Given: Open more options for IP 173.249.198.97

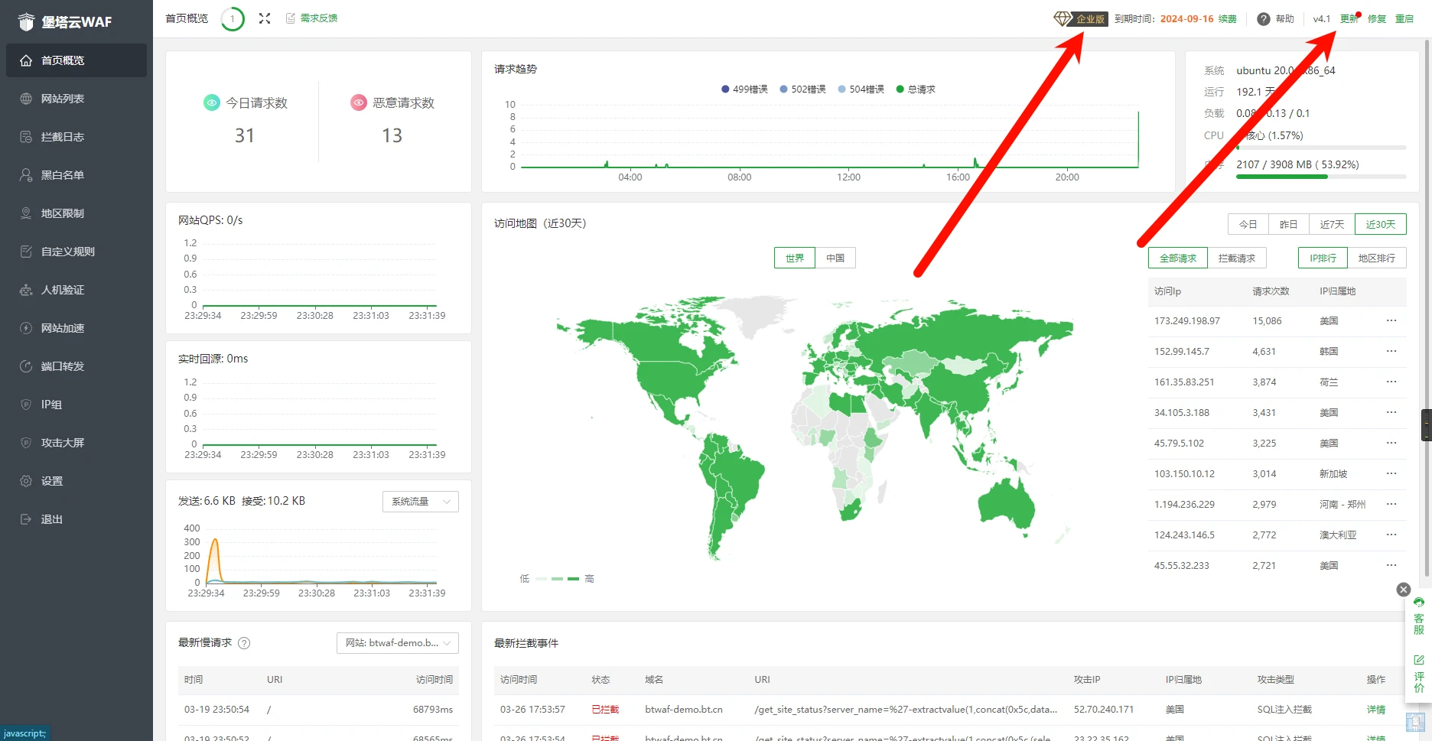Looking at the screenshot, I should tap(1391, 321).
